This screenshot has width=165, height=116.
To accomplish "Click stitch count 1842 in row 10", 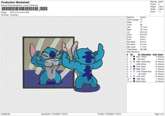I will 138,79.
